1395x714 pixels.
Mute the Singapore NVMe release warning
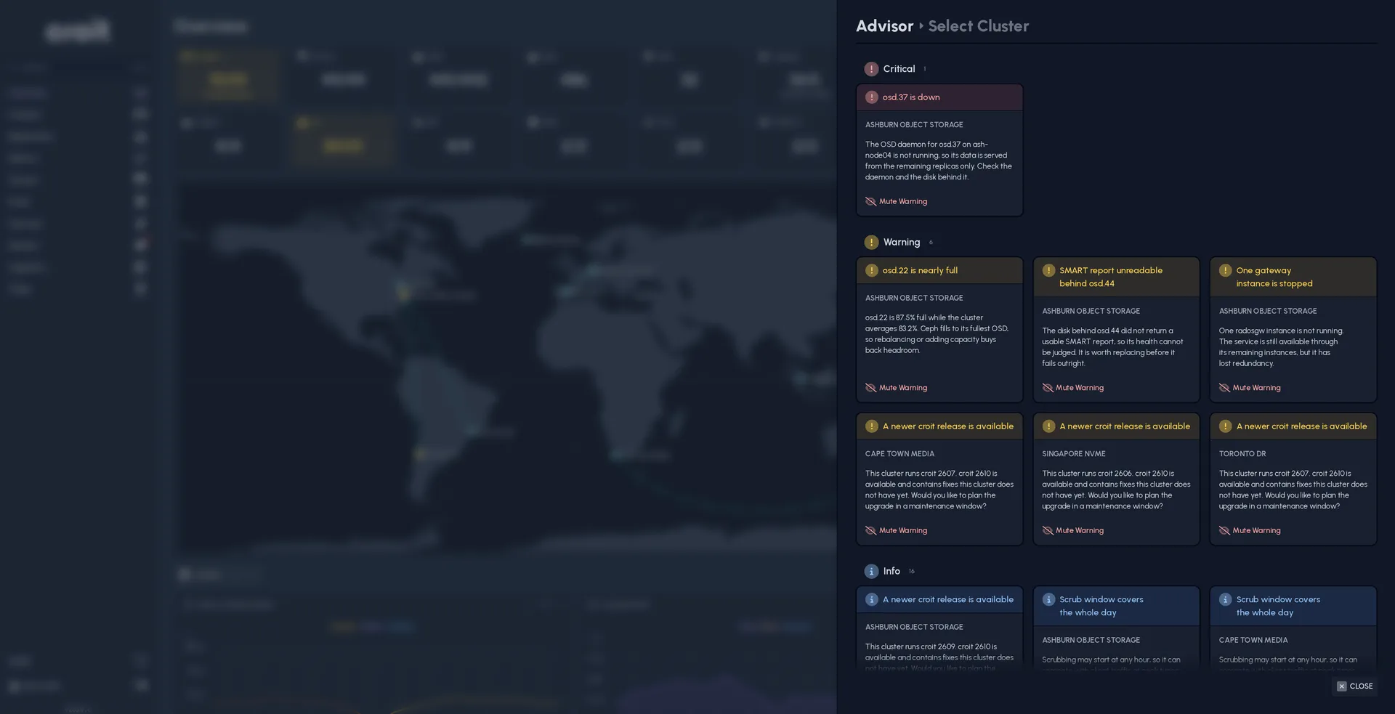(x=1072, y=530)
